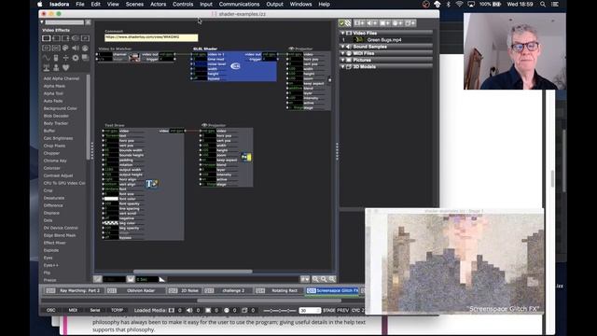The width and height of the screenshot is (597, 336).
Task: Collapse the Video Files media bin
Action: click(342, 34)
